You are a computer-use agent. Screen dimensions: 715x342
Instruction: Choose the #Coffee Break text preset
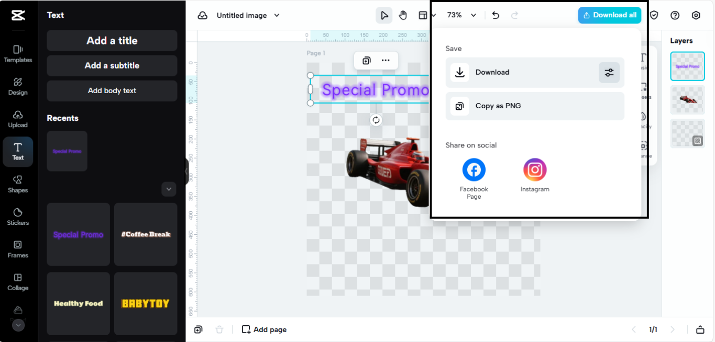click(146, 234)
